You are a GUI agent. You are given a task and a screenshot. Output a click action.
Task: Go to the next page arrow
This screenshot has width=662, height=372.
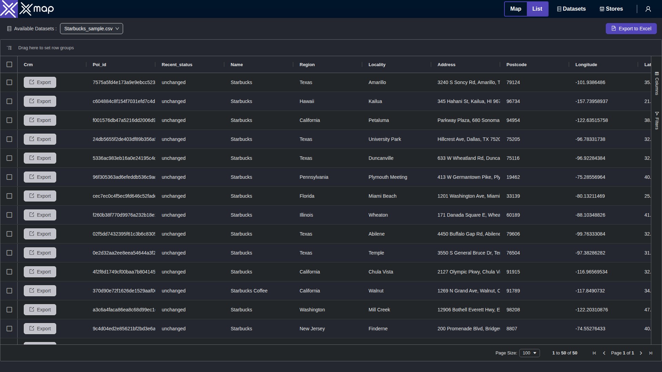(x=641, y=353)
